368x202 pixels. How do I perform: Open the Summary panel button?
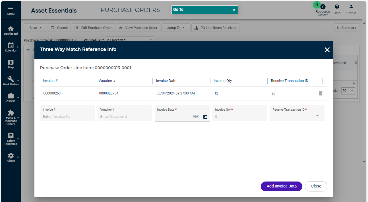(346, 28)
